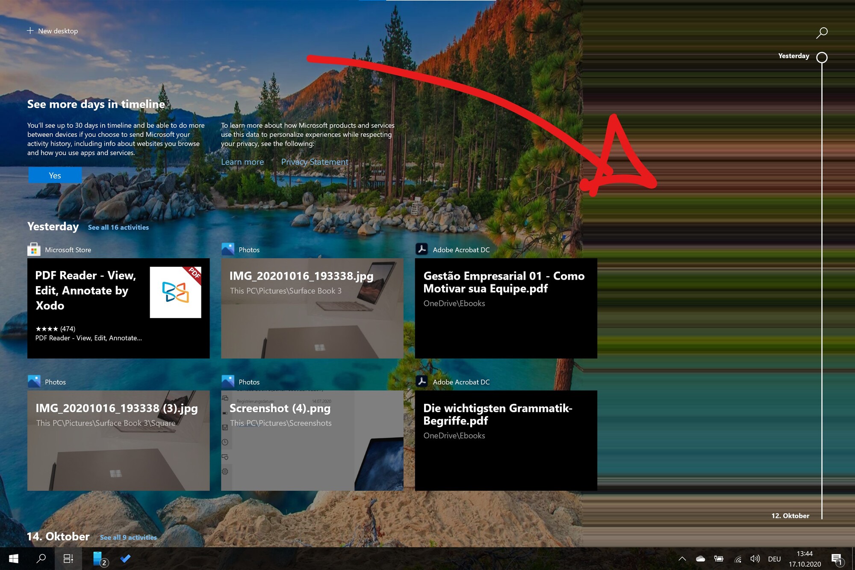Open Wi-Fi network tray icon
855x570 pixels.
[x=737, y=559]
